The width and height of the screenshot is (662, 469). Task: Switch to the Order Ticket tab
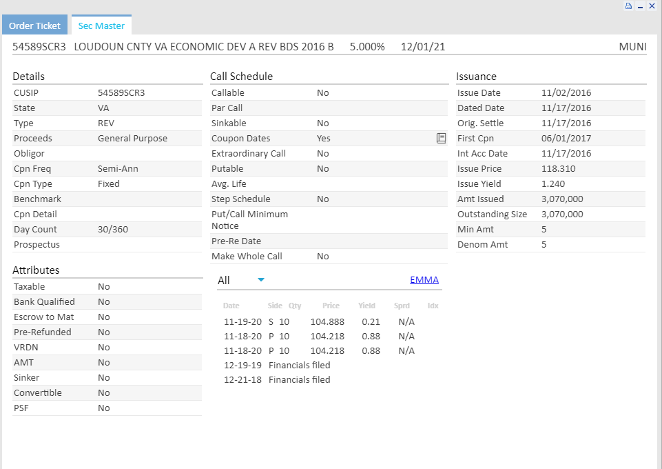pos(34,26)
